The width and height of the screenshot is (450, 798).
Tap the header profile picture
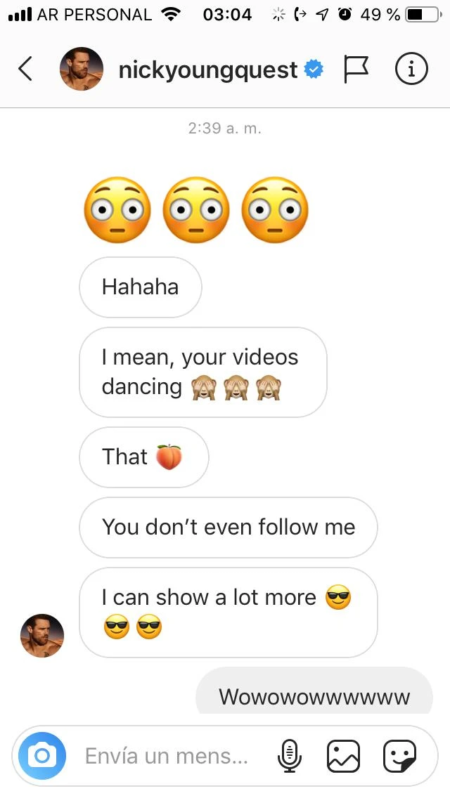coord(82,69)
